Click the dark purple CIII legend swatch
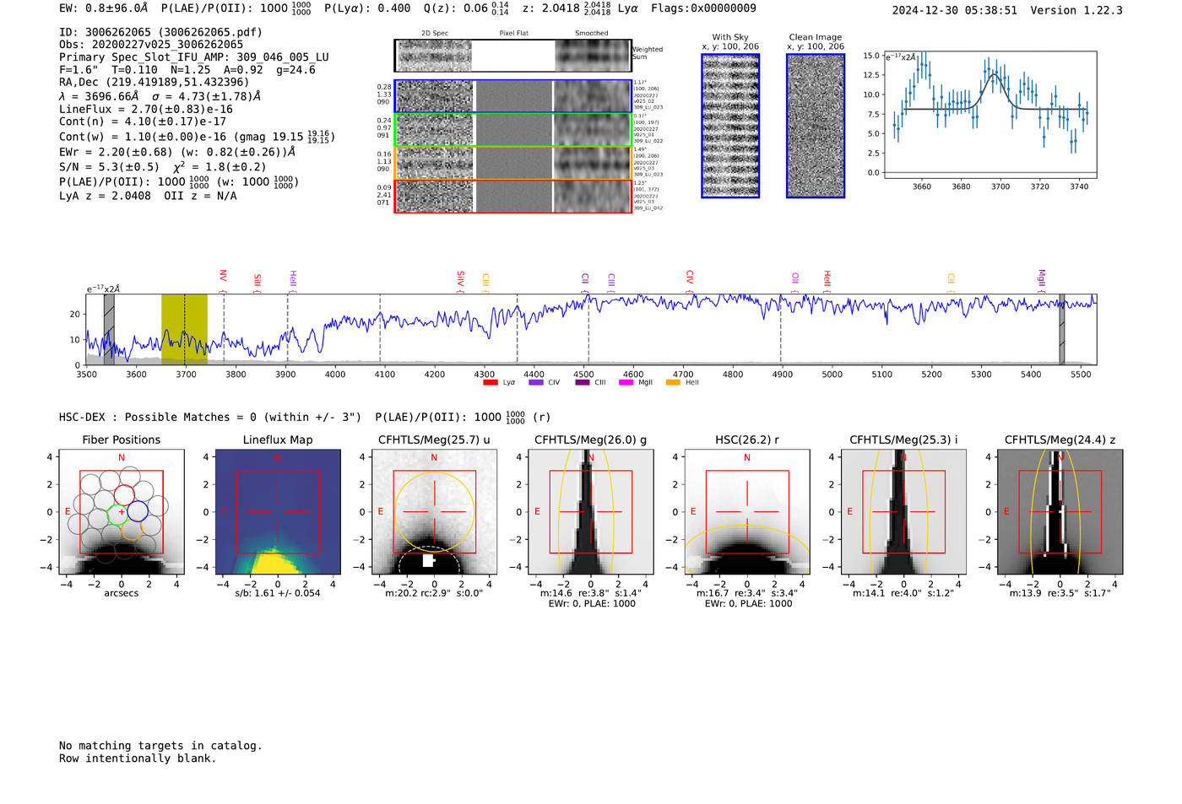This screenshot has height=804, width=1182. click(x=583, y=383)
